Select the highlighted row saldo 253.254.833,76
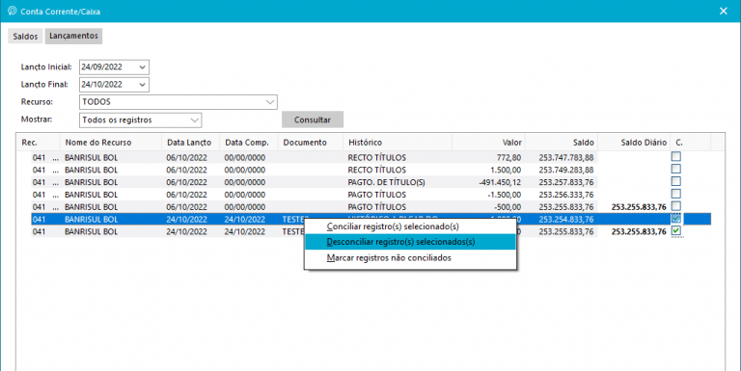 [x=566, y=220]
